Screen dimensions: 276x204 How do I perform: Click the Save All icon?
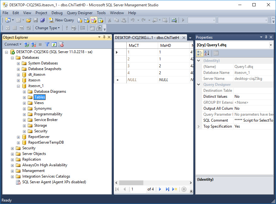click(x=42, y=20)
